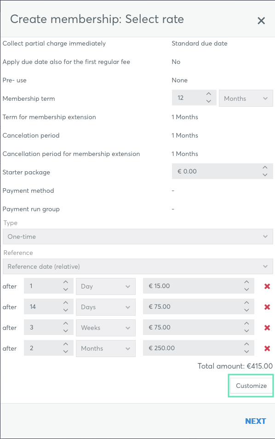Increase Membership term value with up arrow

coord(209,94)
